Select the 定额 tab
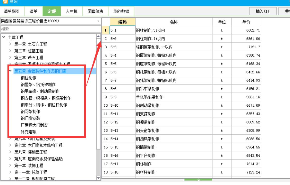 [x=52, y=11]
